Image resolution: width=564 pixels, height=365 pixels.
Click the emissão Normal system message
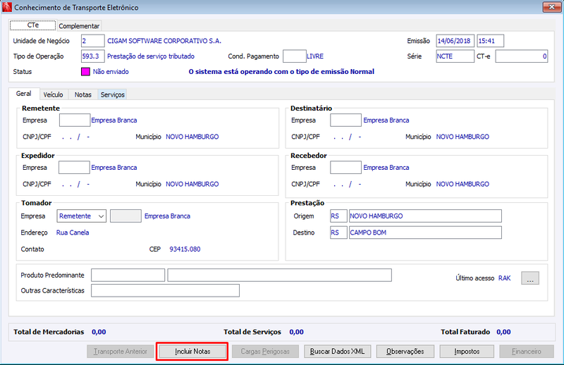[281, 72]
